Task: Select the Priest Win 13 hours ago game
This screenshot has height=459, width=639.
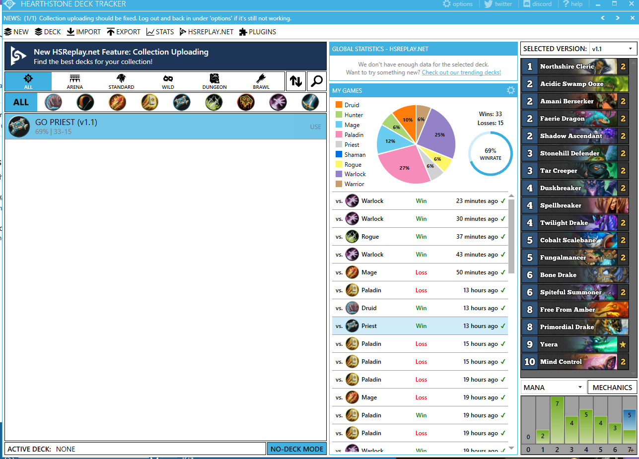Action: [x=420, y=326]
